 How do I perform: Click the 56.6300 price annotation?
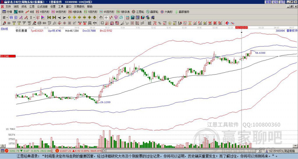260,53
